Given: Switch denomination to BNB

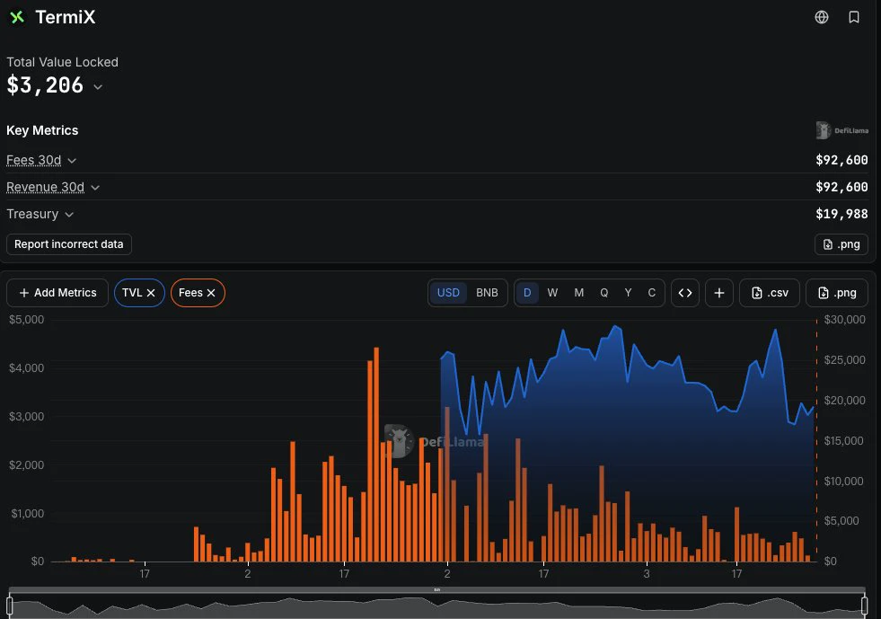Looking at the screenshot, I should pyautogui.click(x=487, y=293).
